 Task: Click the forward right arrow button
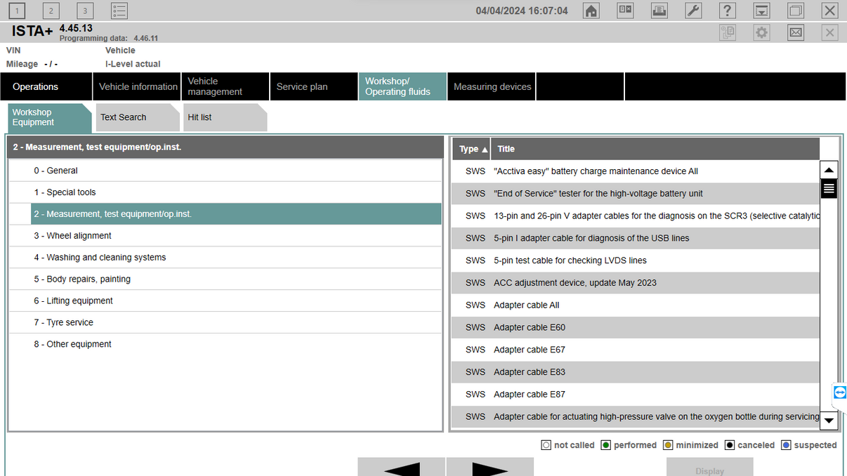coord(490,468)
